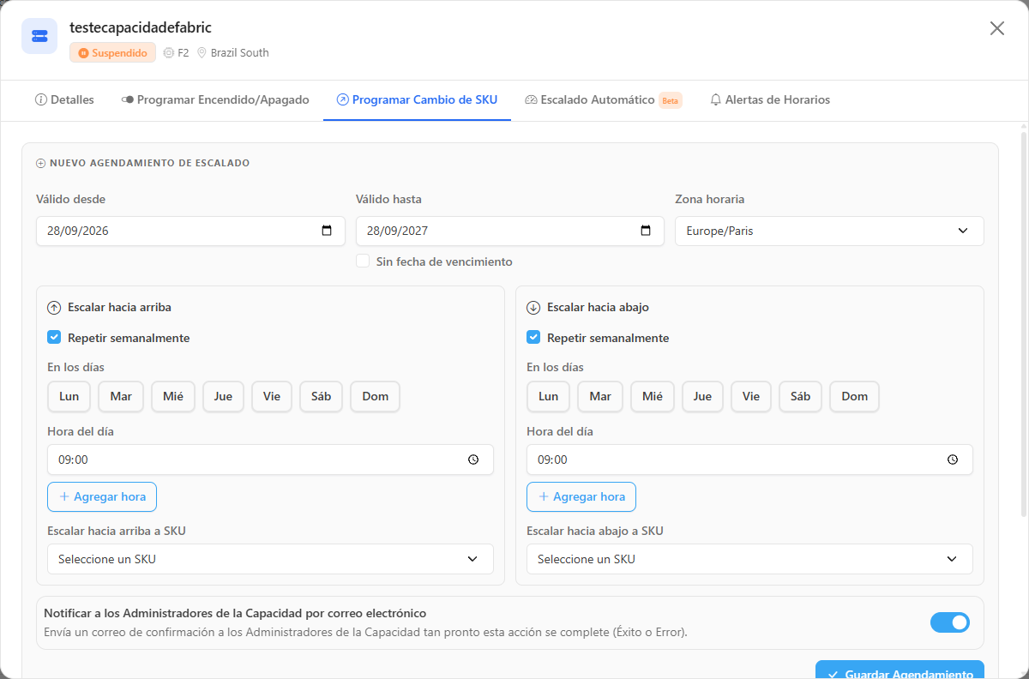This screenshot has height=679, width=1029.
Task: Select Dom under Escalar hacia arriba
Action: tap(376, 396)
